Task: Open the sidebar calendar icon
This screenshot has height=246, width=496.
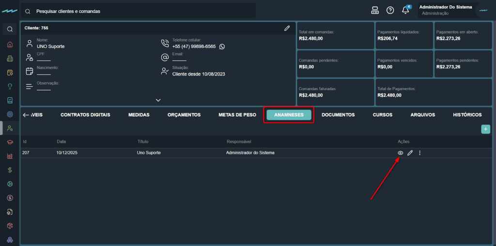Action: click(x=10, y=73)
